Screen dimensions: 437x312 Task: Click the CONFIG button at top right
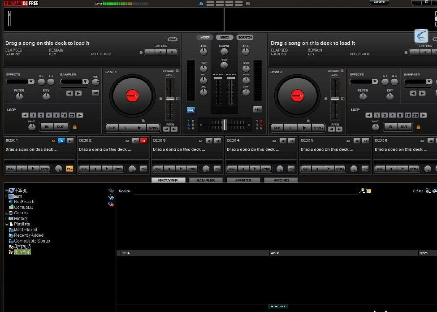(379, 2)
